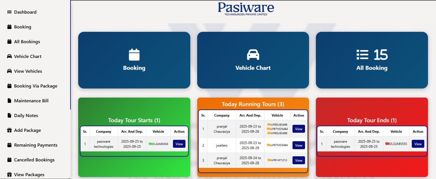Click the calendar icon beside Booking sidebar entry
The width and height of the screenshot is (436, 179).
pyautogui.click(x=9, y=27)
